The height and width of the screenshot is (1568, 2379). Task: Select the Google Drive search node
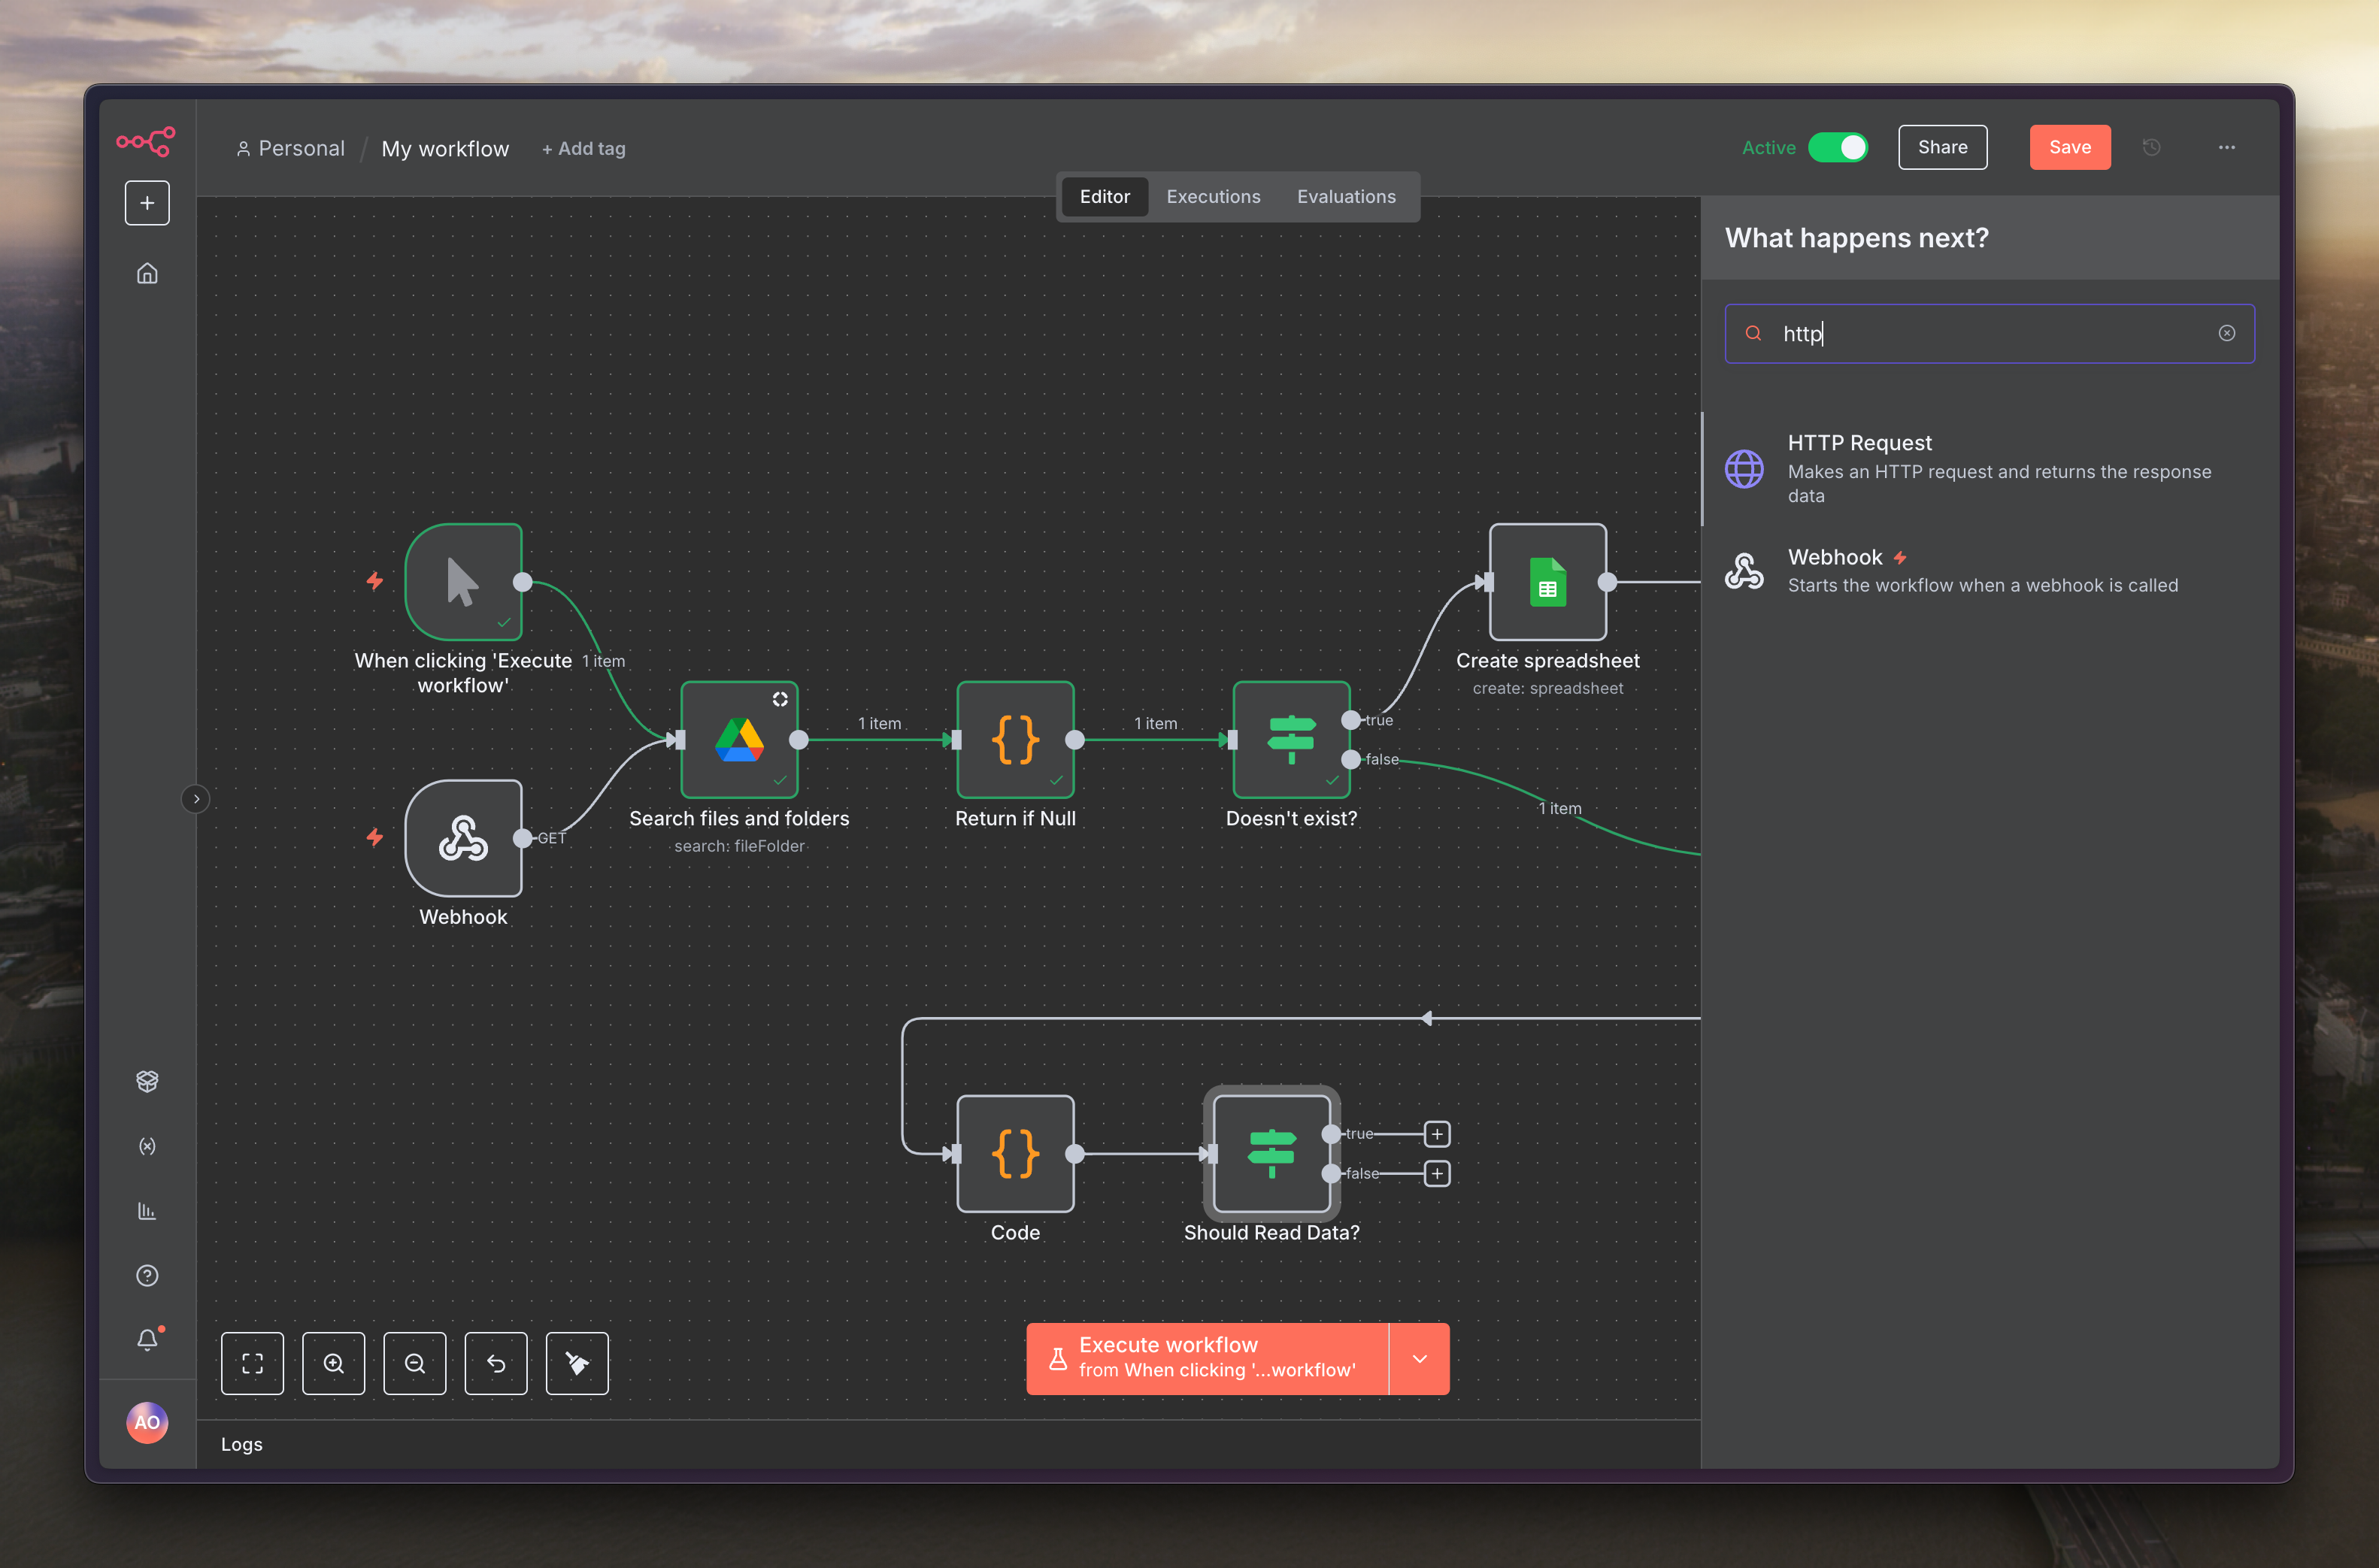pyautogui.click(x=739, y=740)
